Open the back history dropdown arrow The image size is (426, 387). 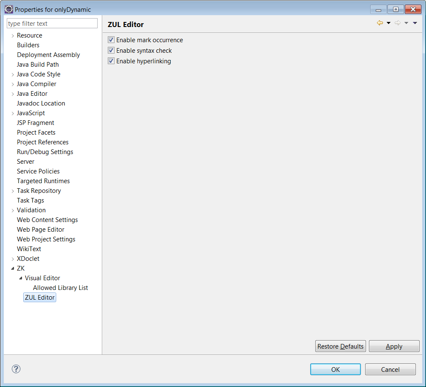[x=388, y=23]
